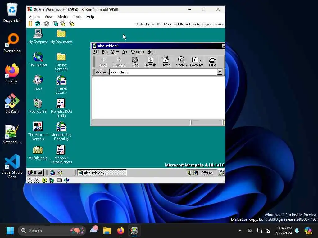Open browser Edit menu
The image size is (318, 238).
click(105, 52)
